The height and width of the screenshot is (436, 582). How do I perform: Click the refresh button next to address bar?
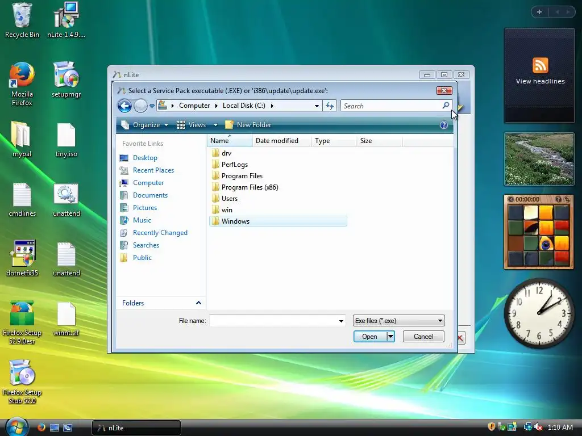point(330,106)
